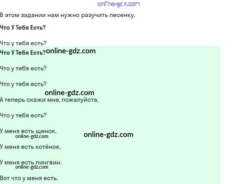Image resolution: width=237 pixels, height=184 pixels.
Task: Click the last line 'Вот что у меня есть.'
Action: [29, 178]
